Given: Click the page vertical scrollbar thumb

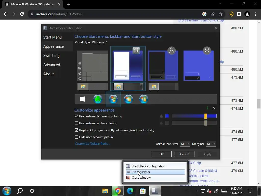Looking at the screenshot, I should 259,104.
